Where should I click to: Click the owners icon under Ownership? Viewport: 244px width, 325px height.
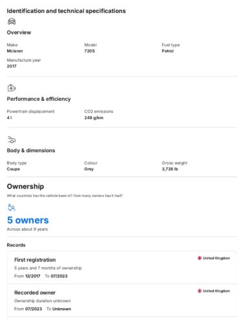pos(12,207)
